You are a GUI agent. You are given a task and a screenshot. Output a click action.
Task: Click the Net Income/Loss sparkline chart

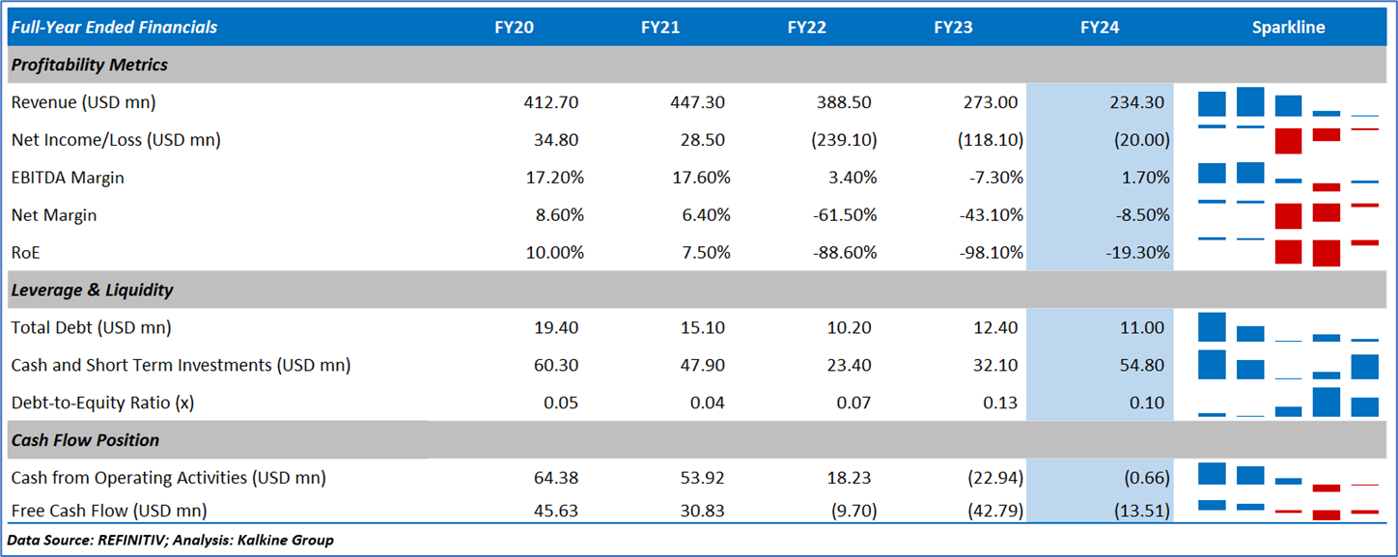coord(1288,140)
